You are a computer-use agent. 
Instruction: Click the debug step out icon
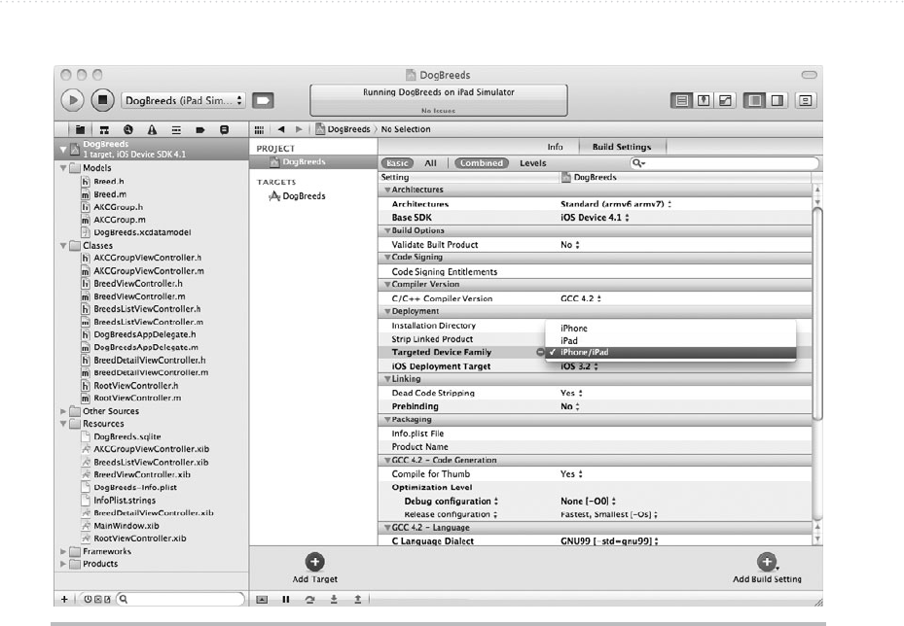point(357,600)
